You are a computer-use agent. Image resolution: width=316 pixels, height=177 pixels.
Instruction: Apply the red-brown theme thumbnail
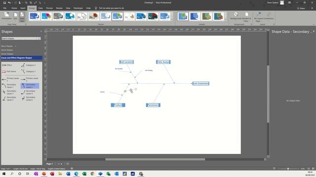pos(93,16)
